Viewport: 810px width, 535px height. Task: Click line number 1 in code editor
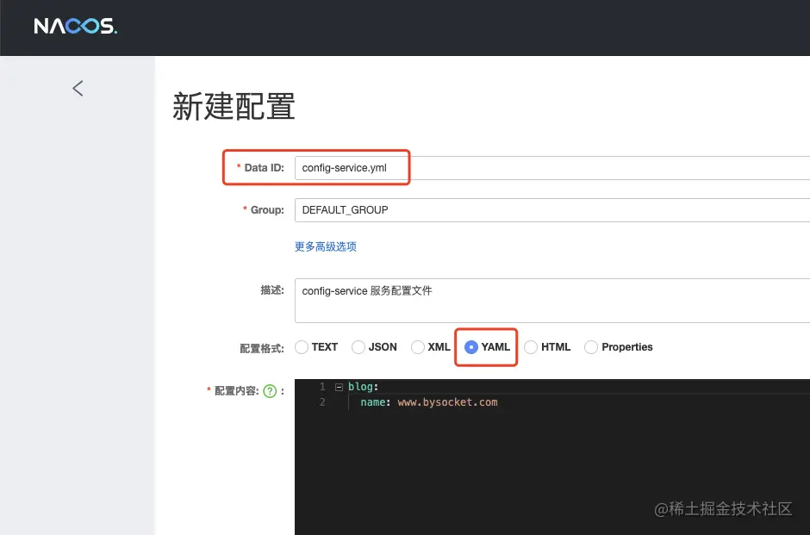click(322, 386)
